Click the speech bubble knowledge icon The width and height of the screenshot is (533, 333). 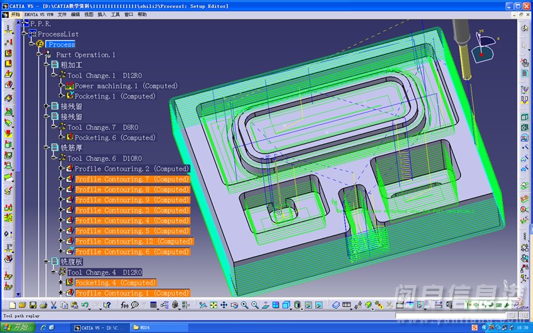(x=135, y=305)
